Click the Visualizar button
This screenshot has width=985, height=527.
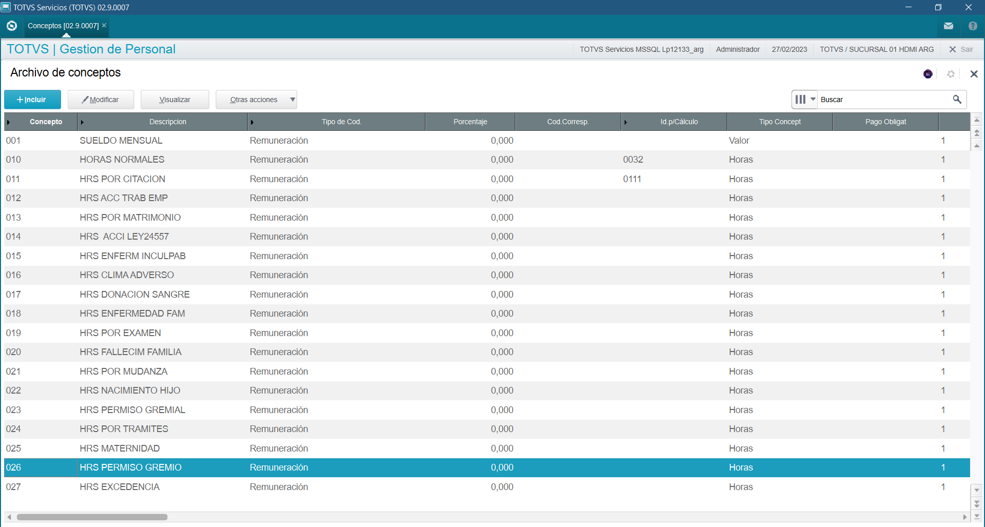click(175, 100)
